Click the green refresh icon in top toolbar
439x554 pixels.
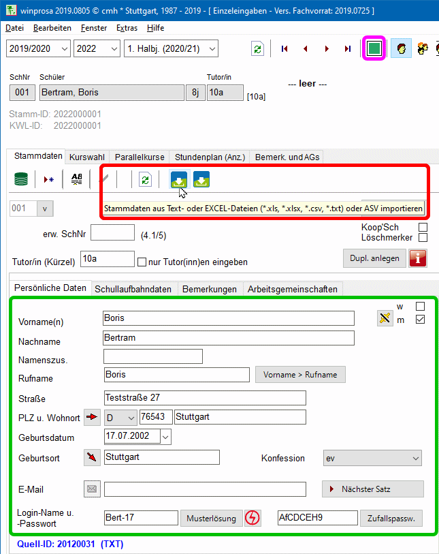257,48
